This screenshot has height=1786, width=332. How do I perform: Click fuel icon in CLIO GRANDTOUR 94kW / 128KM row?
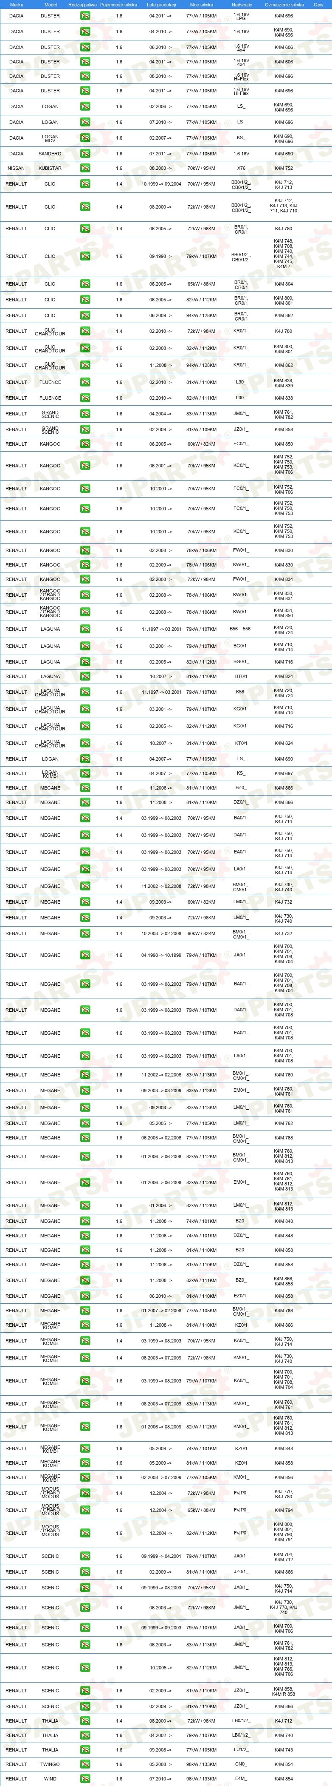[x=85, y=365]
